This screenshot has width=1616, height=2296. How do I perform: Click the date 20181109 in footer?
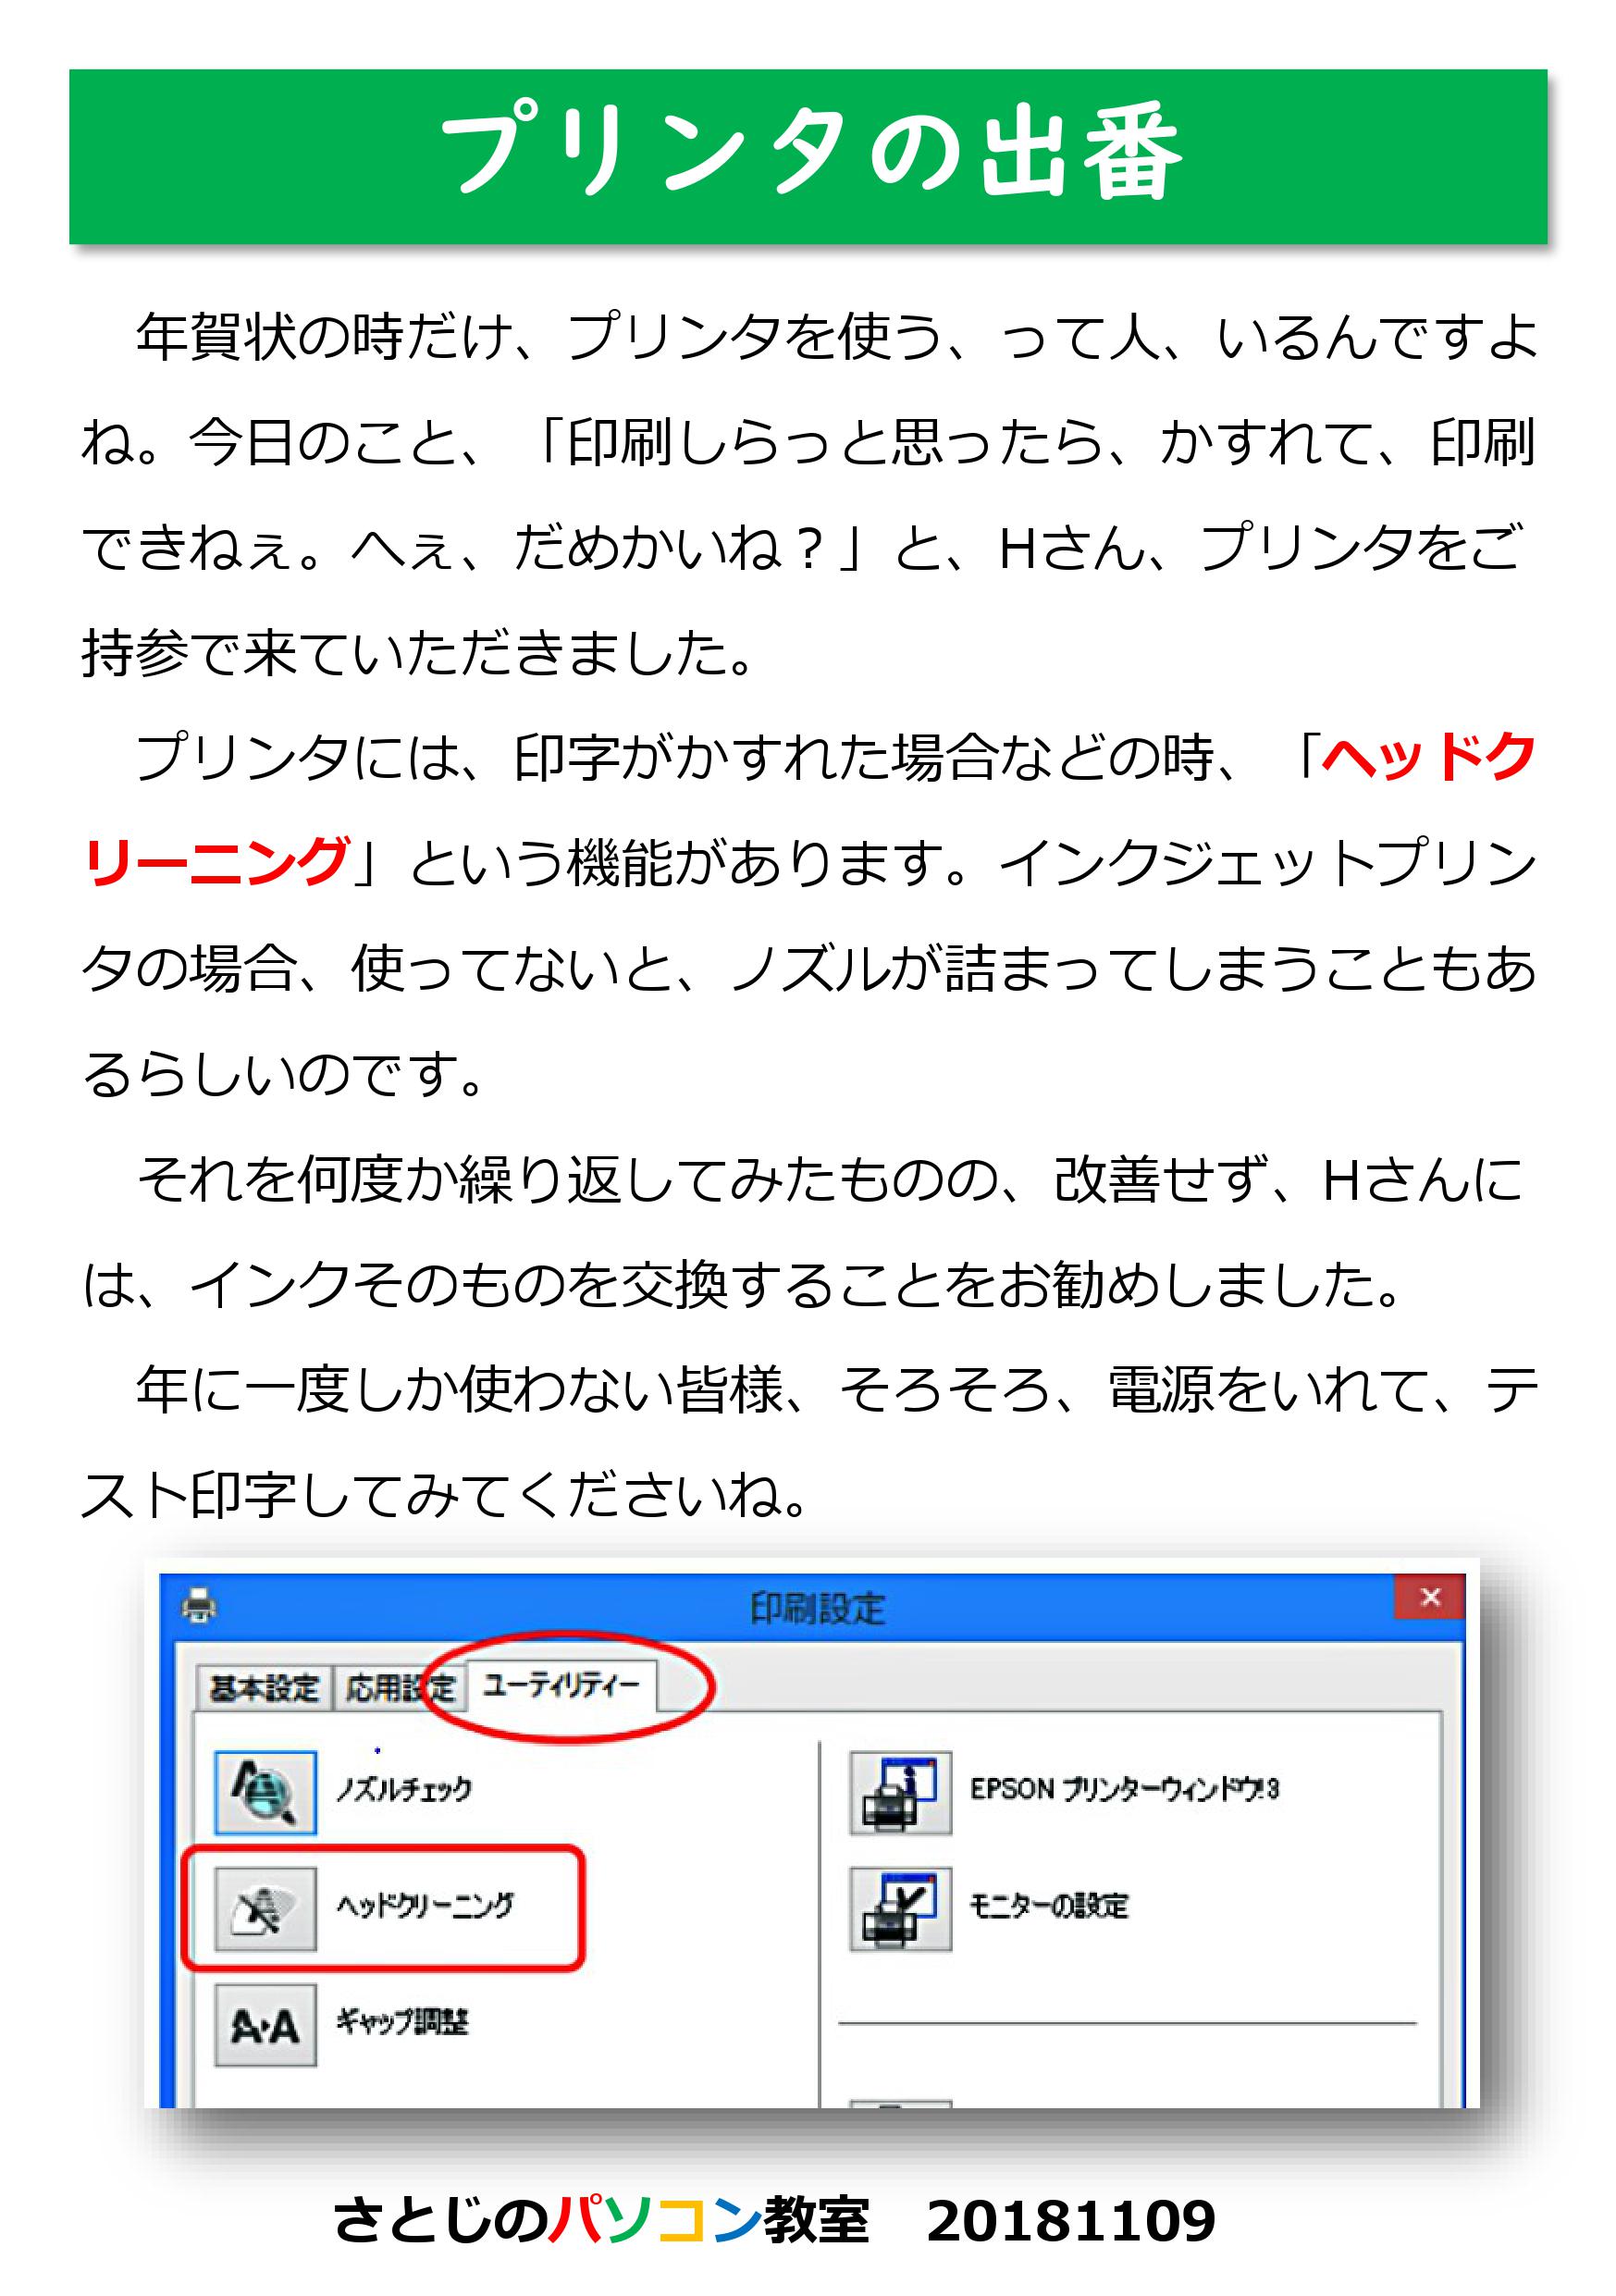[1070, 2220]
